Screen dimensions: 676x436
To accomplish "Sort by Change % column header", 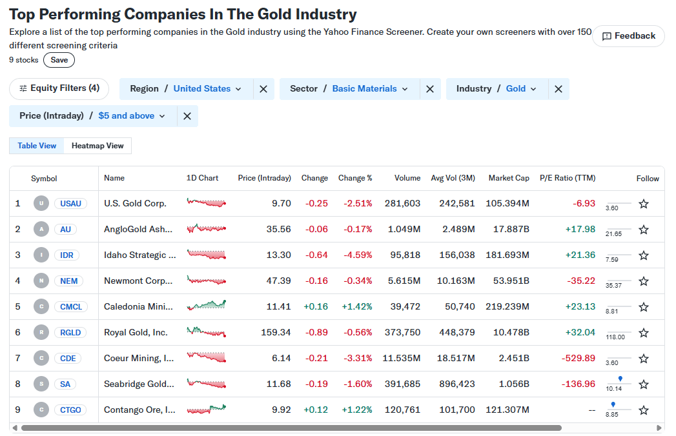I will click(x=355, y=179).
